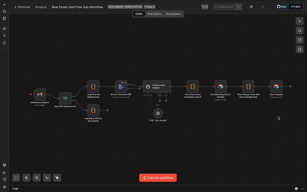Open the Projects breadcrumb
This screenshot has height=192, width=307.
(x=41, y=7)
